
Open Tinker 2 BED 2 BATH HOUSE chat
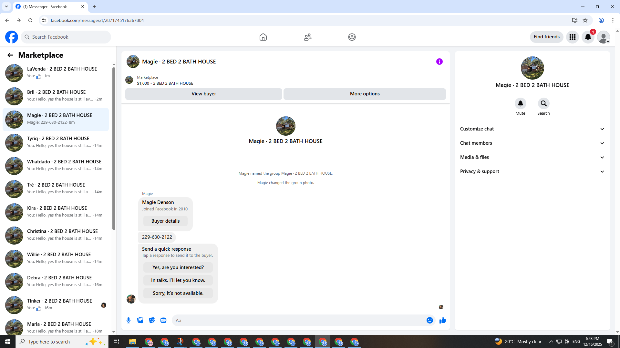point(56,305)
